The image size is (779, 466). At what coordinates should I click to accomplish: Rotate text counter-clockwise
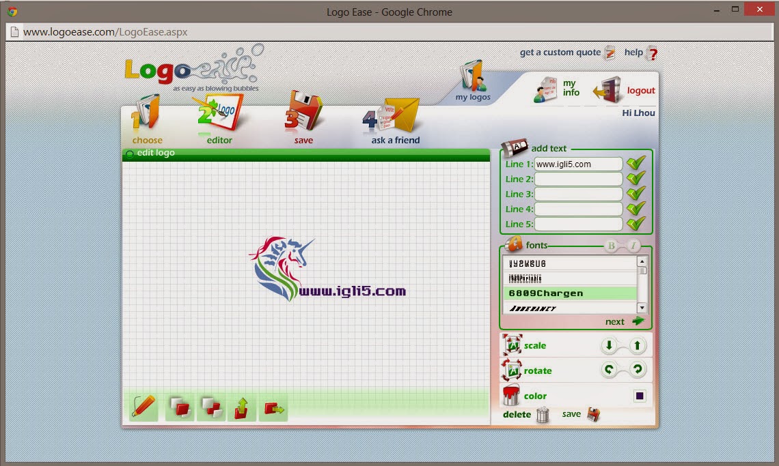pos(609,370)
